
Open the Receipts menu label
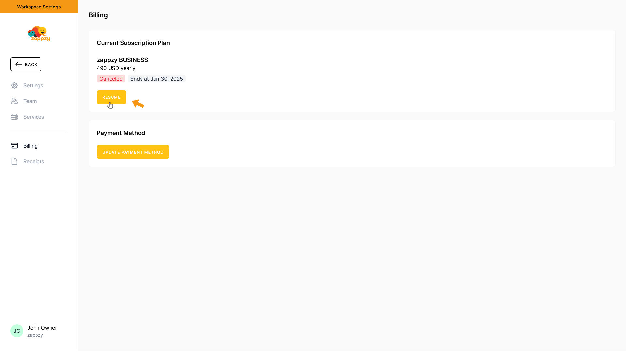[34, 161]
